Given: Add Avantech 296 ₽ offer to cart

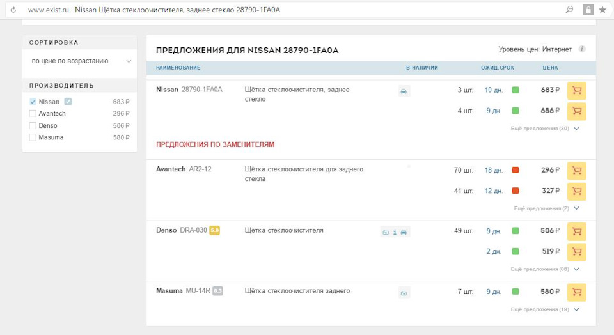Looking at the screenshot, I should pos(577,171).
